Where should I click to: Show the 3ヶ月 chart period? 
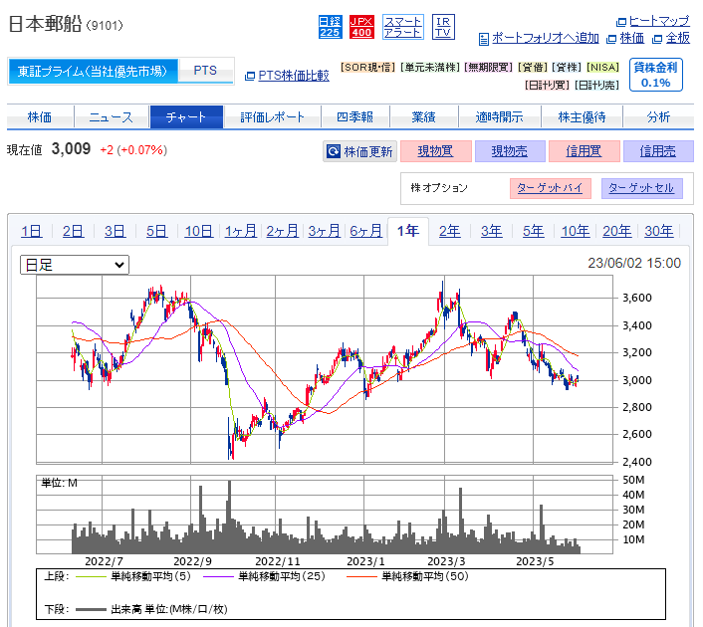click(x=325, y=231)
